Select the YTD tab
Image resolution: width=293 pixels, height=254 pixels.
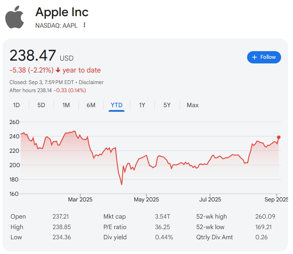(116, 105)
